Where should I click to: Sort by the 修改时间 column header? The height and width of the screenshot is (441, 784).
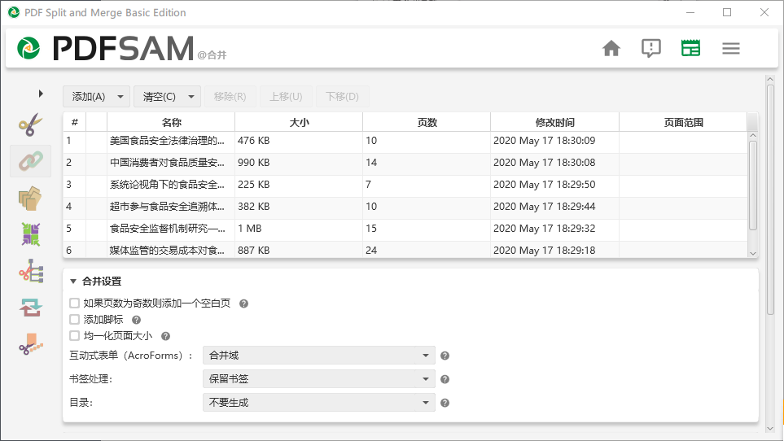click(555, 122)
